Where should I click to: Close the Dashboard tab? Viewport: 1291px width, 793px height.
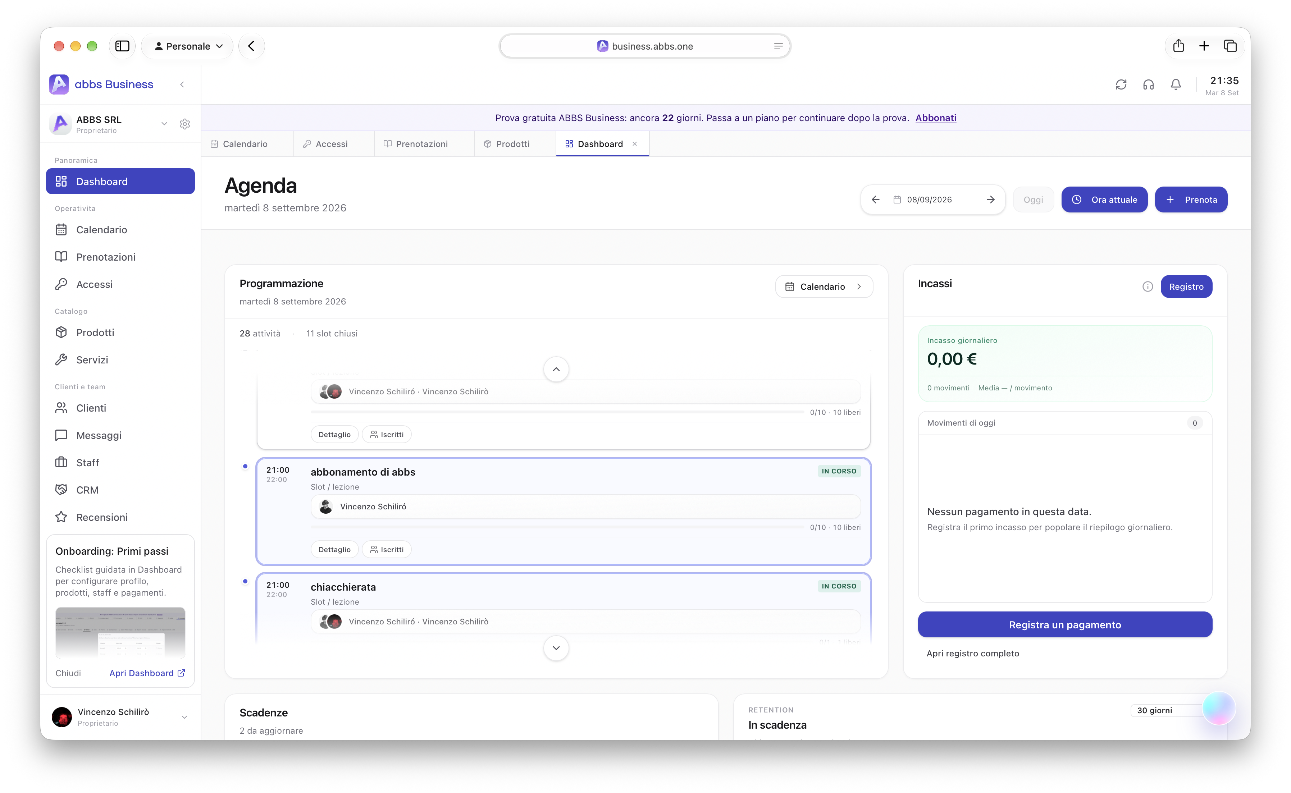[x=635, y=144]
